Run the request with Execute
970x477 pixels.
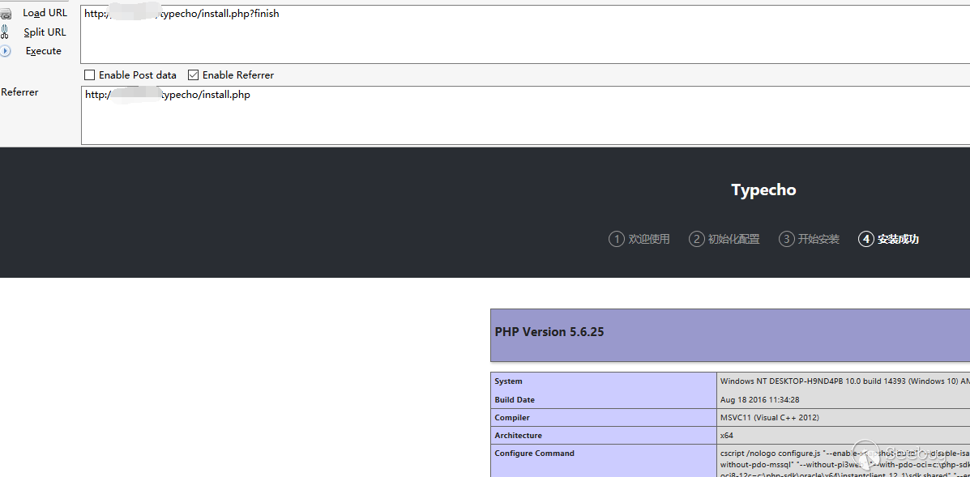43,51
